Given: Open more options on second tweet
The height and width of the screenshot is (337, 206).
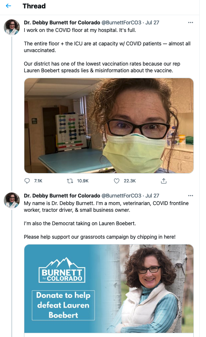Looking at the screenshot, I should pos(190,195).
